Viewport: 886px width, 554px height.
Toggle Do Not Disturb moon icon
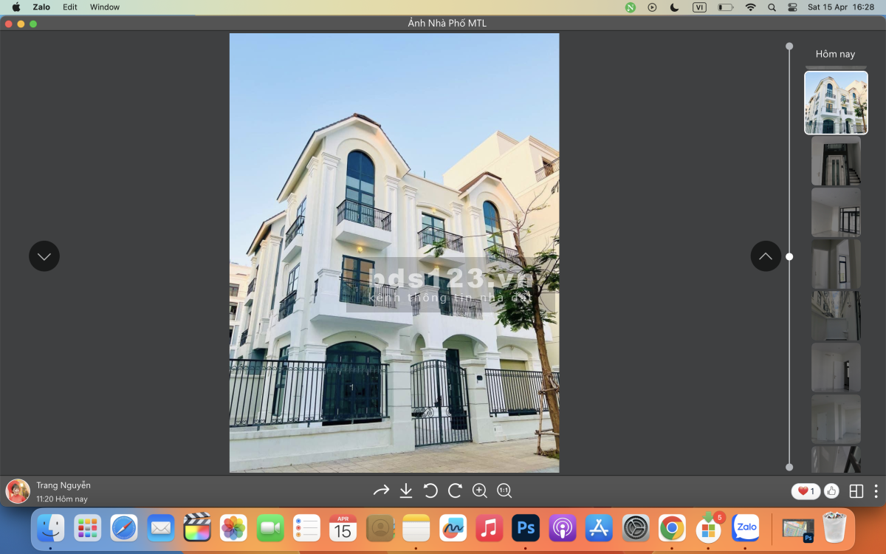674,7
